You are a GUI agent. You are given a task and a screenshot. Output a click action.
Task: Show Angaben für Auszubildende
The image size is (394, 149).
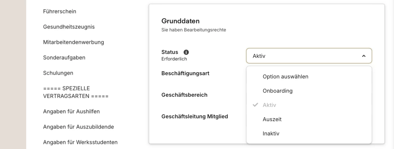pyautogui.click(x=78, y=127)
